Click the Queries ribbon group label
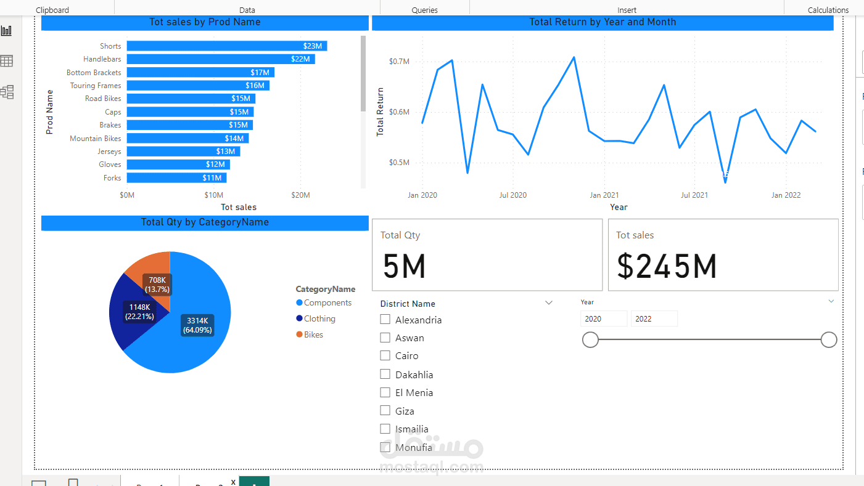The height and width of the screenshot is (486, 864). tap(425, 10)
